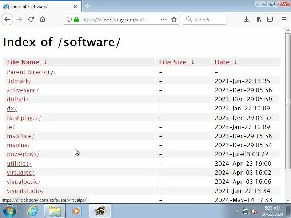Open page actions three-dot menu

point(163,19)
